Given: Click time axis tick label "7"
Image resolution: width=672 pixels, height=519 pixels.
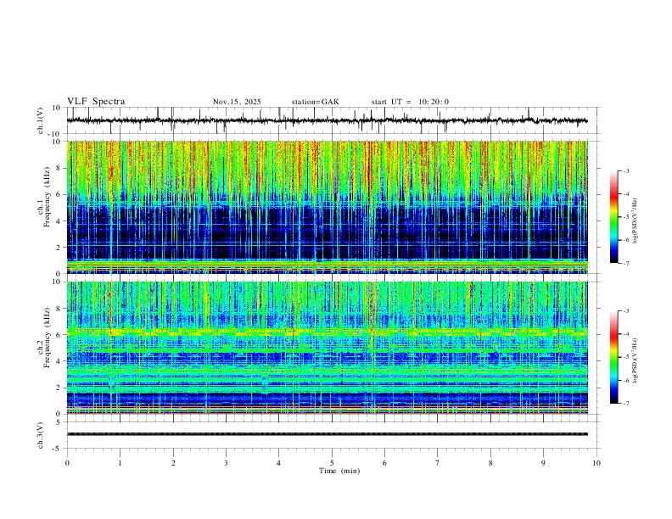Looking at the screenshot, I should pyautogui.click(x=438, y=463).
